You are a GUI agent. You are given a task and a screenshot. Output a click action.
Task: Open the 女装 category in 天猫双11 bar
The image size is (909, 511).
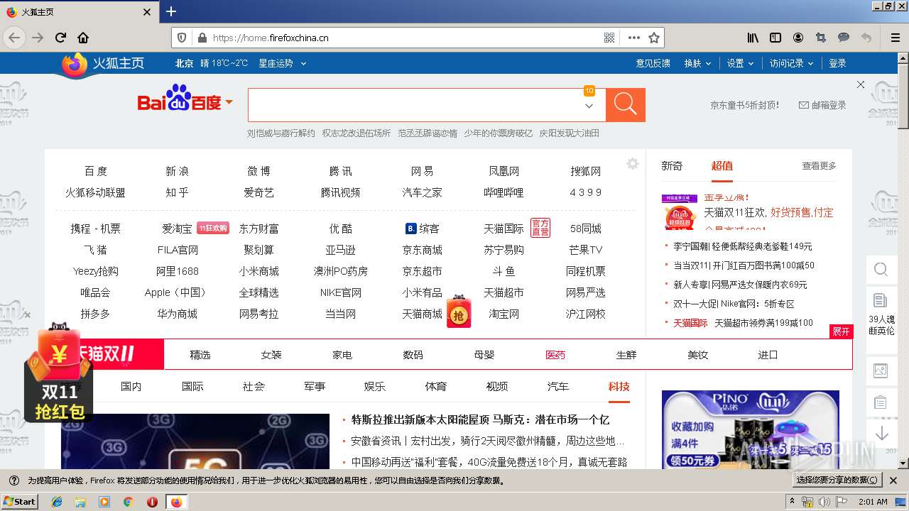point(271,354)
